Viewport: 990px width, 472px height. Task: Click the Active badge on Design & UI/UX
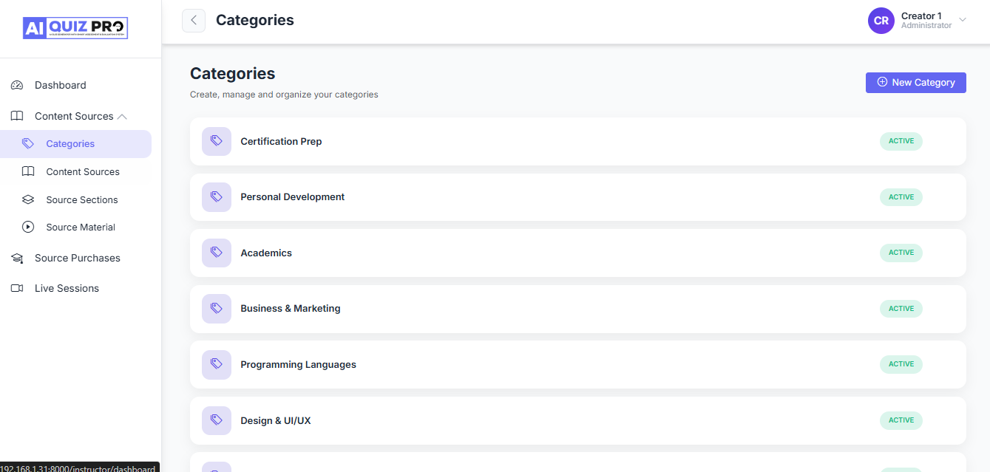coord(901,420)
